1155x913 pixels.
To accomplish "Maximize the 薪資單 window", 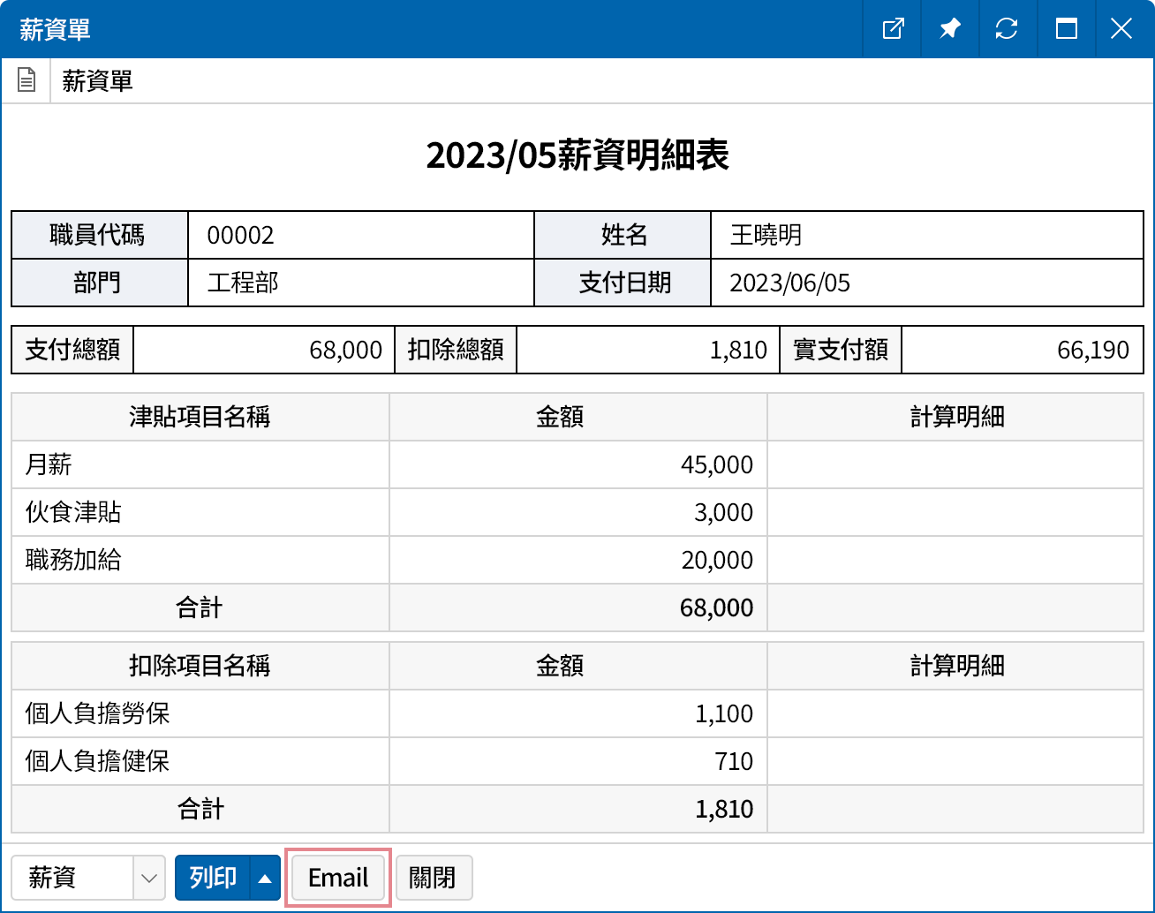I will click(1066, 29).
